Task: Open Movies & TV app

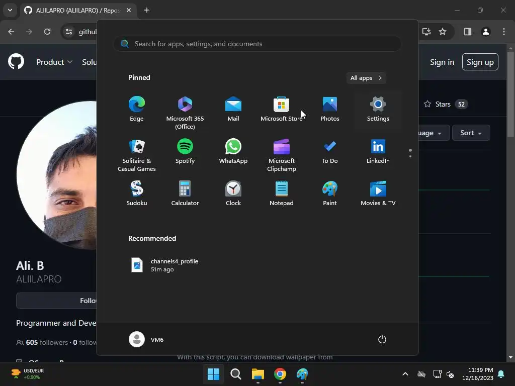Action: (x=378, y=194)
